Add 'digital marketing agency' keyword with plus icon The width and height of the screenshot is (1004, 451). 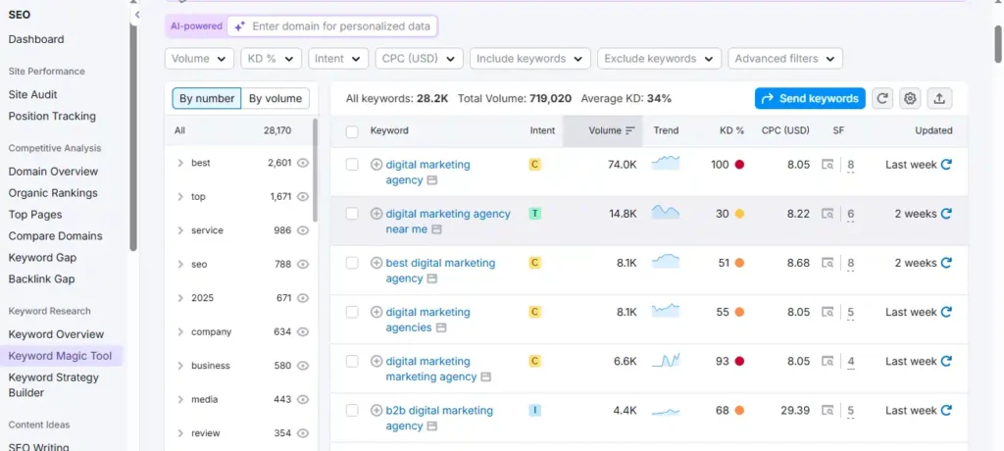coord(376,165)
